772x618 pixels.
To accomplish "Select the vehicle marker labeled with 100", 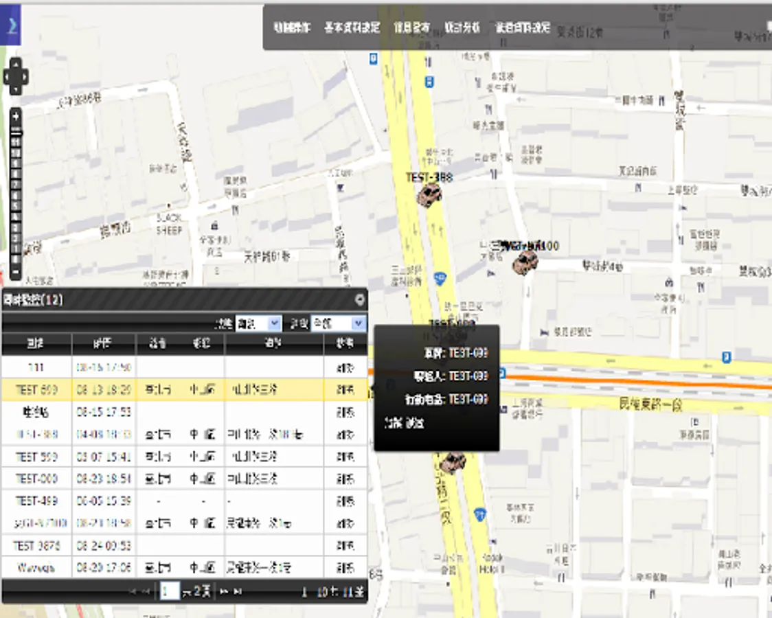I will point(525,262).
